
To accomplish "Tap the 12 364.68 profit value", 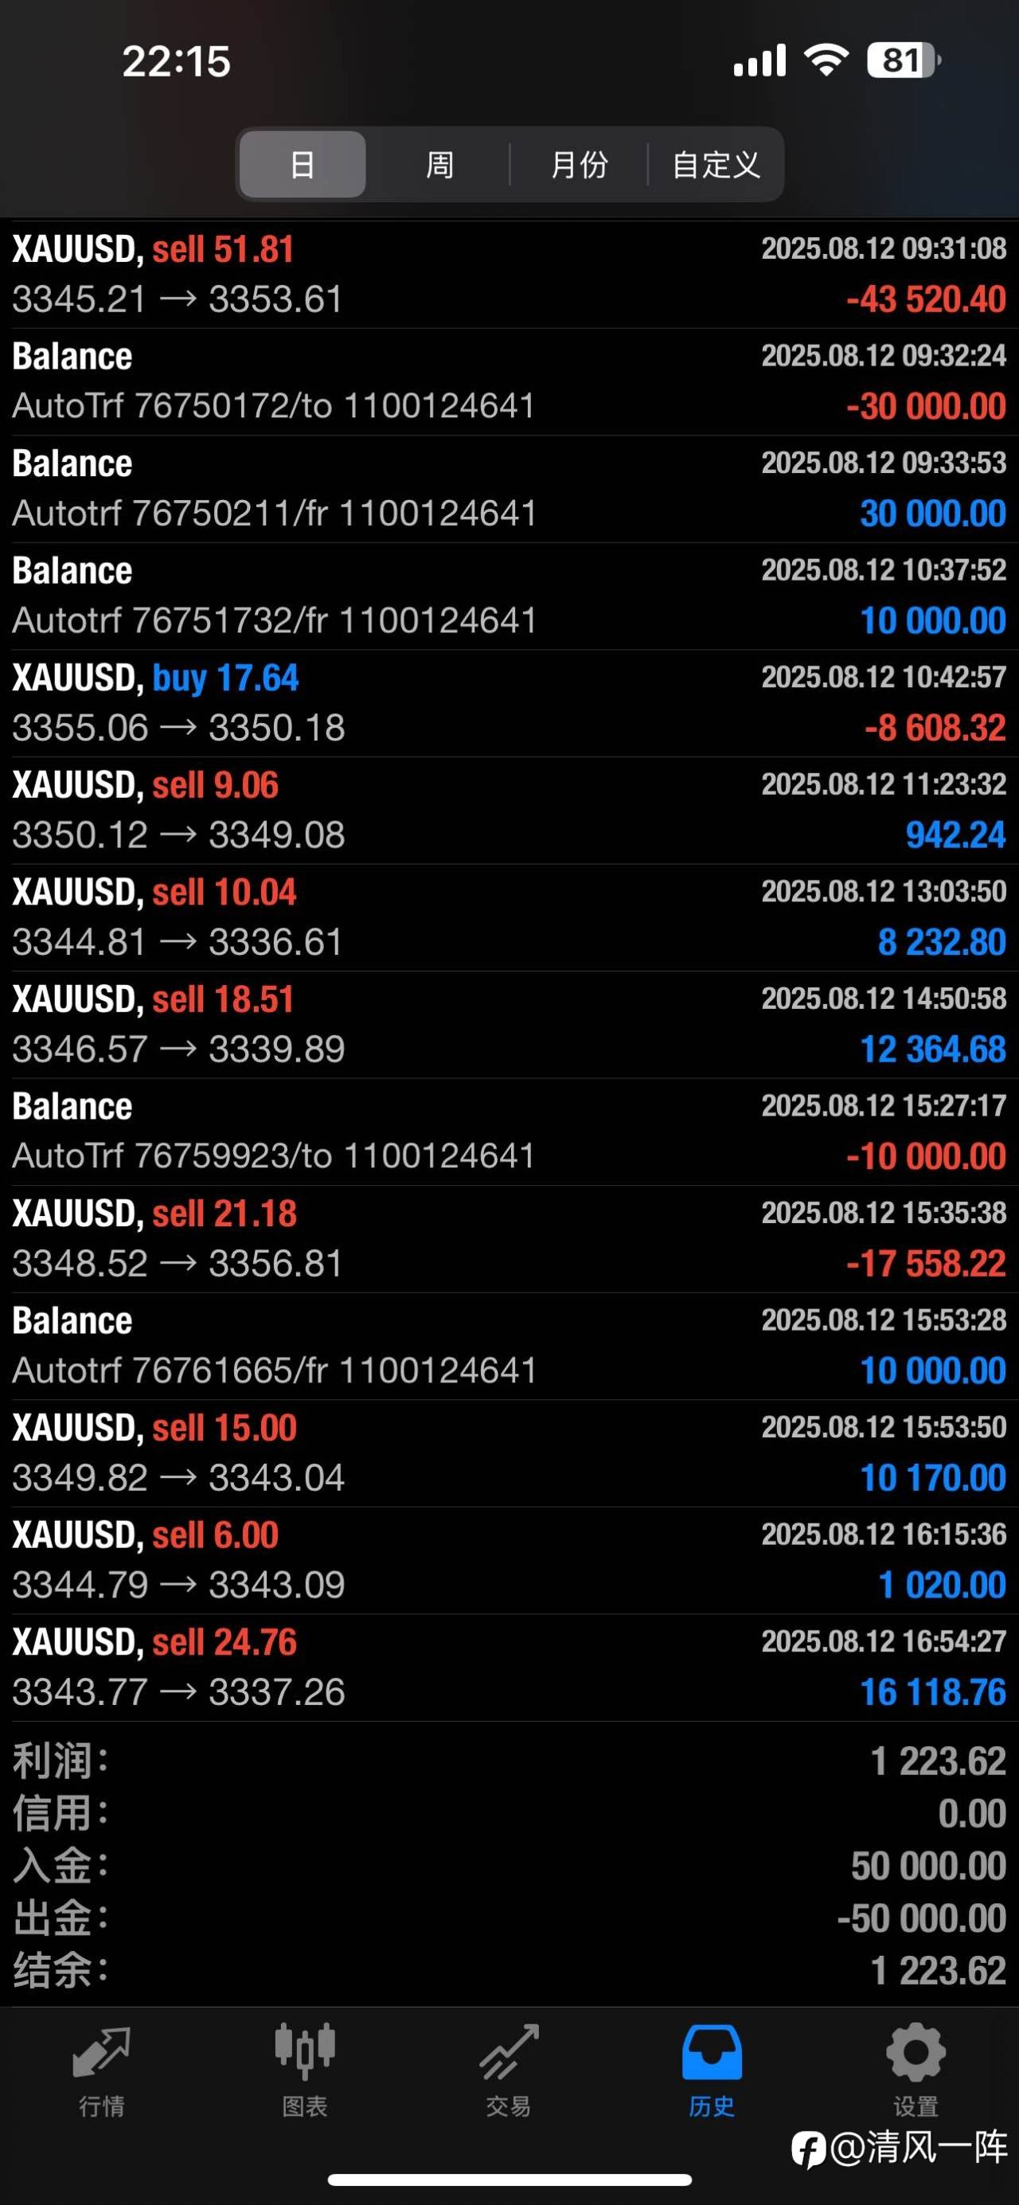I will (x=932, y=1050).
